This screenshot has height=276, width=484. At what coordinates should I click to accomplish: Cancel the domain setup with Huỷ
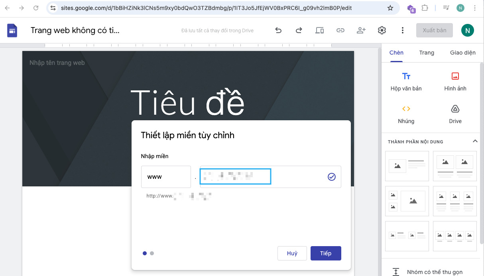[292, 253]
